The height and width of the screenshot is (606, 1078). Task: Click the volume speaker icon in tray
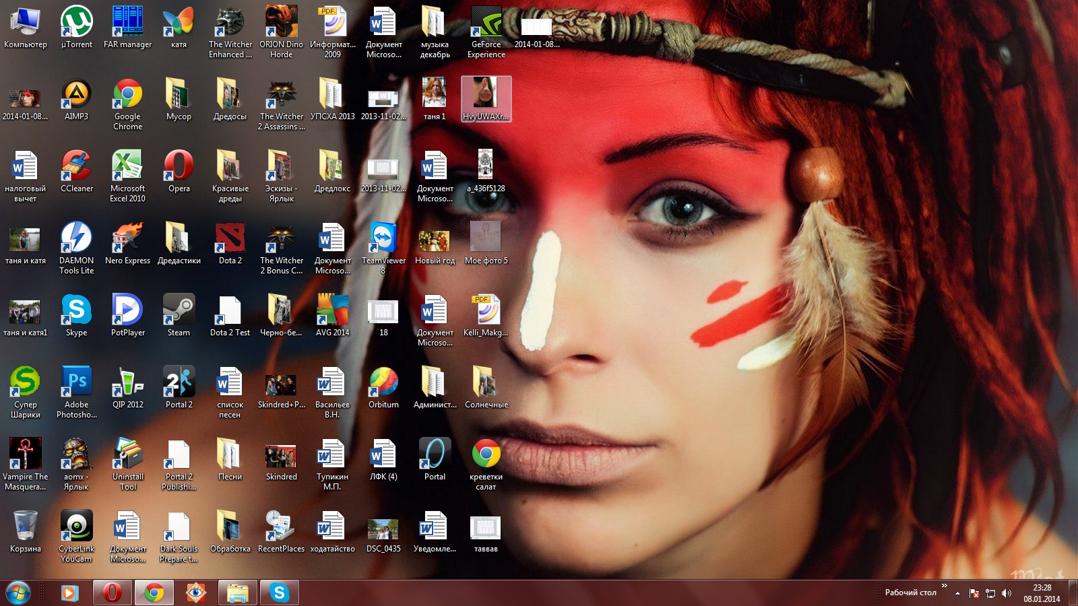coord(1007,593)
